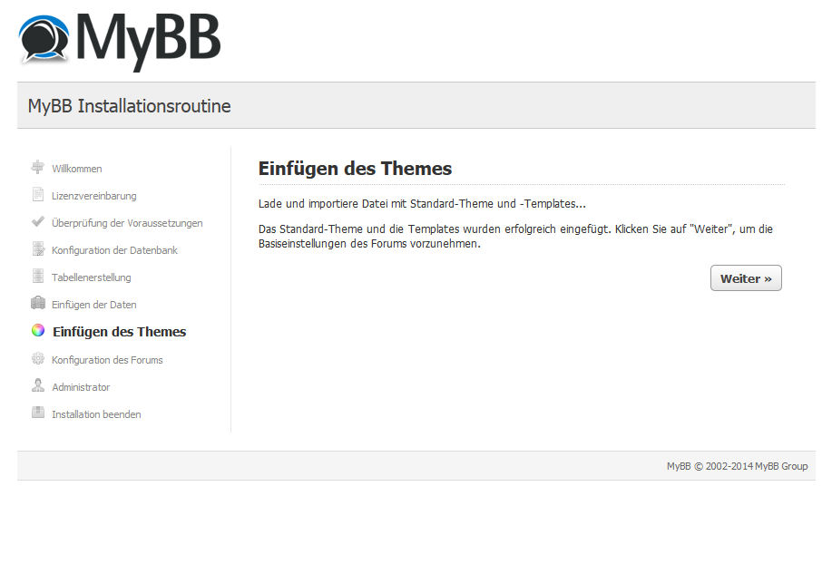Click the signpost icon beside Willkommen
832x564 pixels.
tap(38, 168)
